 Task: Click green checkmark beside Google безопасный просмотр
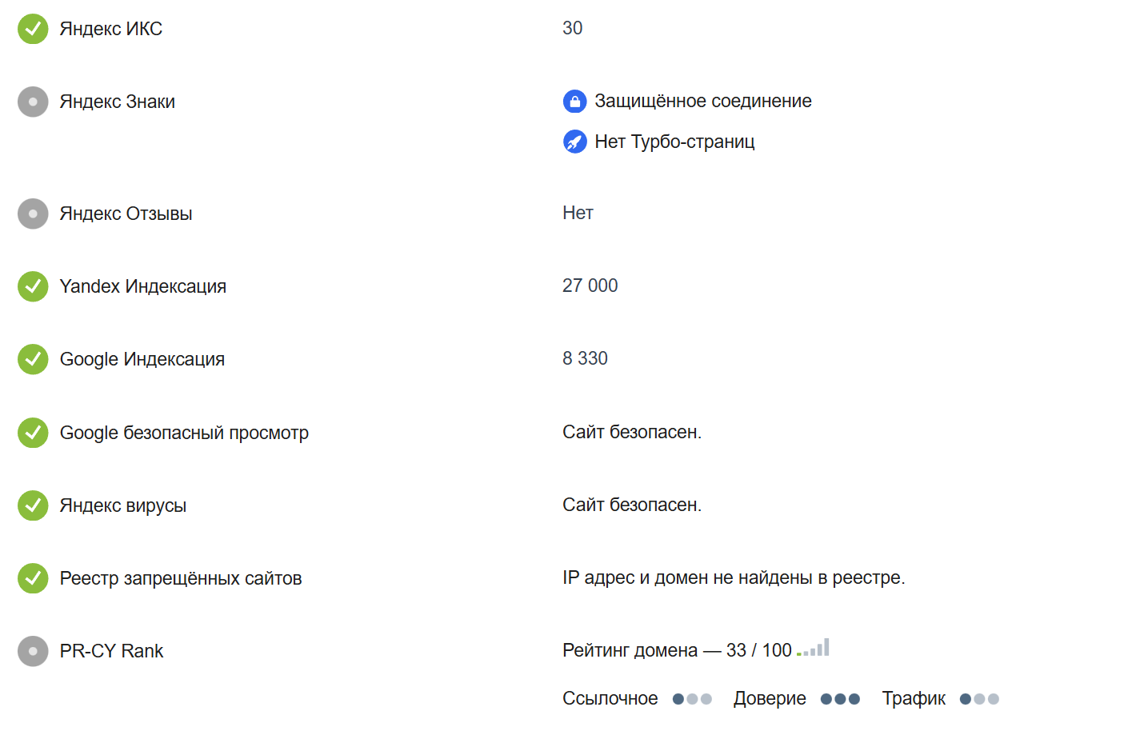pos(33,433)
